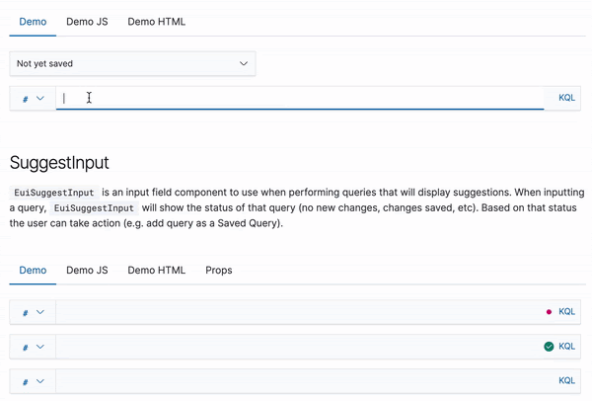This screenshot has height=401, width=592.
Task: Select the SuggestInput Demo JS tab
Action: [87, 271]
